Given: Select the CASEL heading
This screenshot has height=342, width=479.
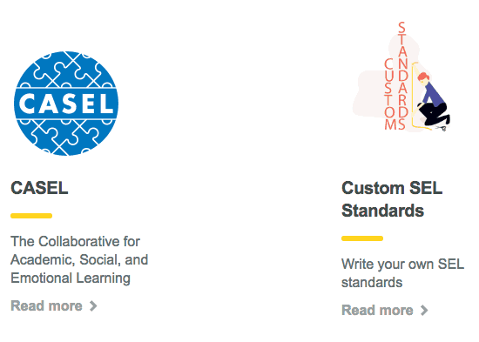Looking at the screenshot, I should pyautogui.click(x=39, y=187).
